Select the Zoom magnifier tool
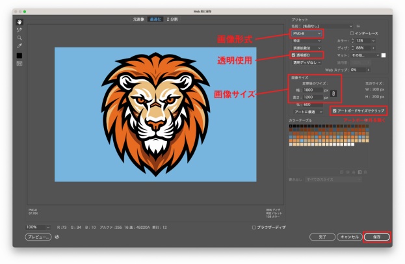The width and height of the screenshot is (405, 264). click(20, 38)
